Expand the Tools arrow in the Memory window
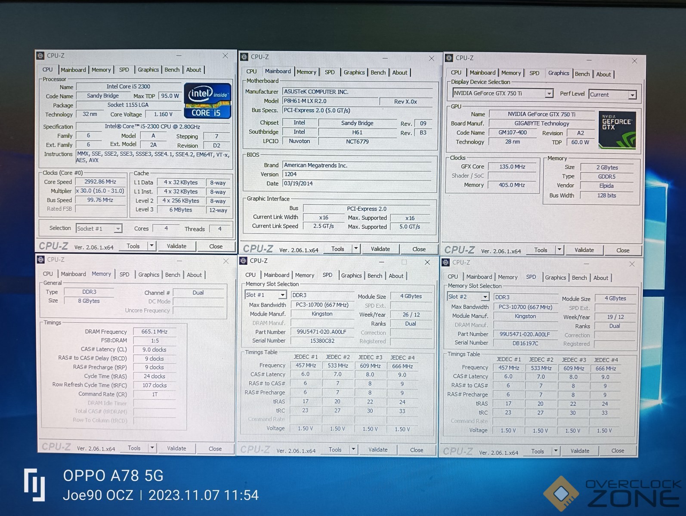The image size is (686, 516). coord(152,448)
